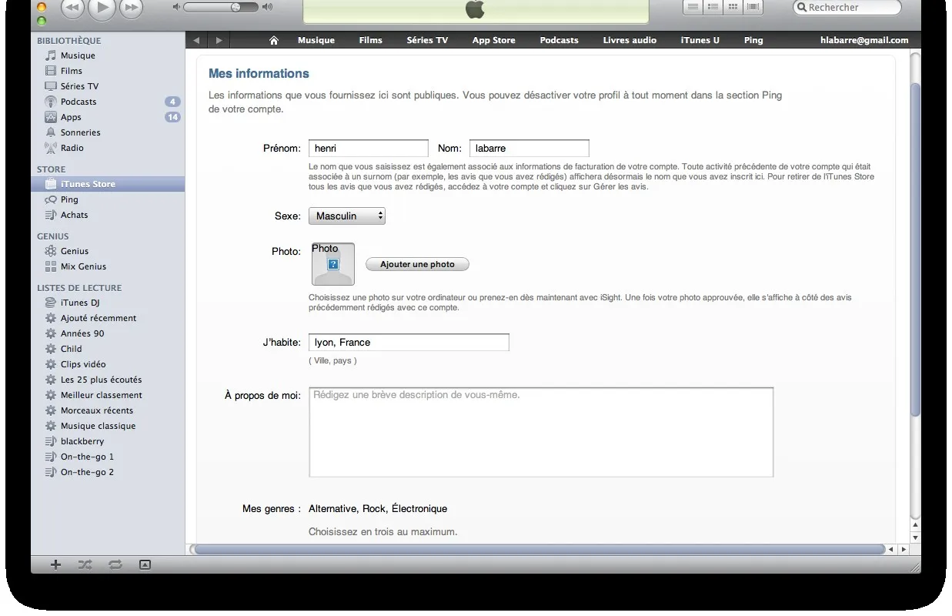Click the Next track button
The image size is (952, 616).
pyautogui.click(x=132, y=8)
